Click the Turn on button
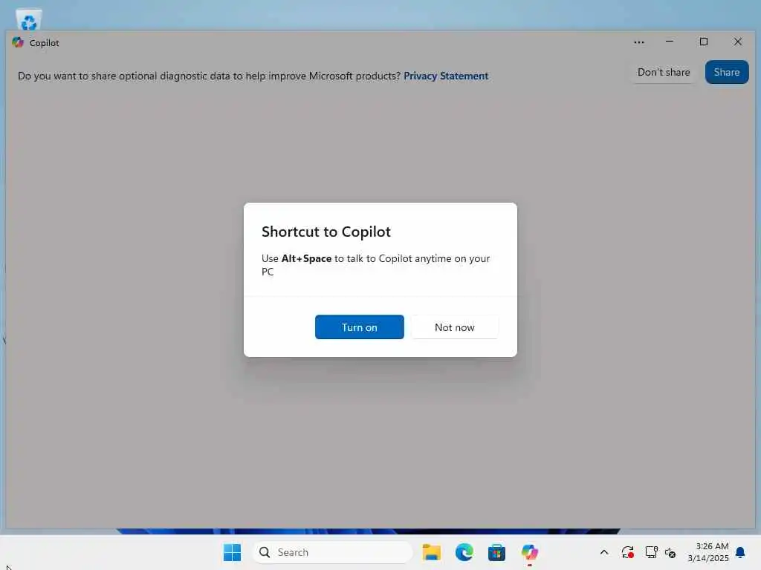This screenshot has height=570, width=761. click(x=359, y=327)
